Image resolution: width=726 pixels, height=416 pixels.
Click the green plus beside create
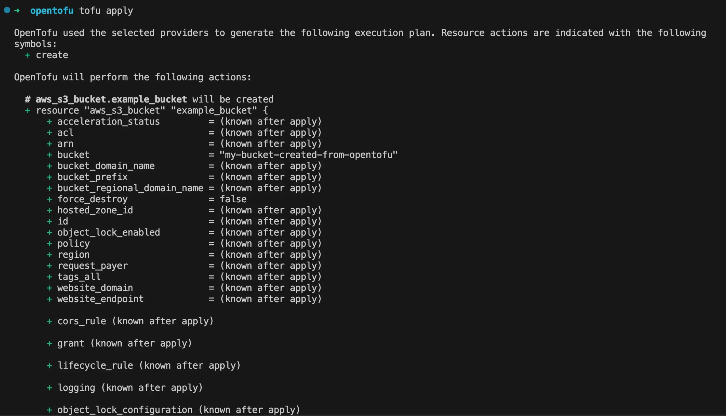tap(28, 55)
